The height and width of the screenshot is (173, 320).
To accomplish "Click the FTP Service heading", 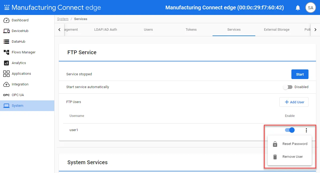I will tap(82, 52).
